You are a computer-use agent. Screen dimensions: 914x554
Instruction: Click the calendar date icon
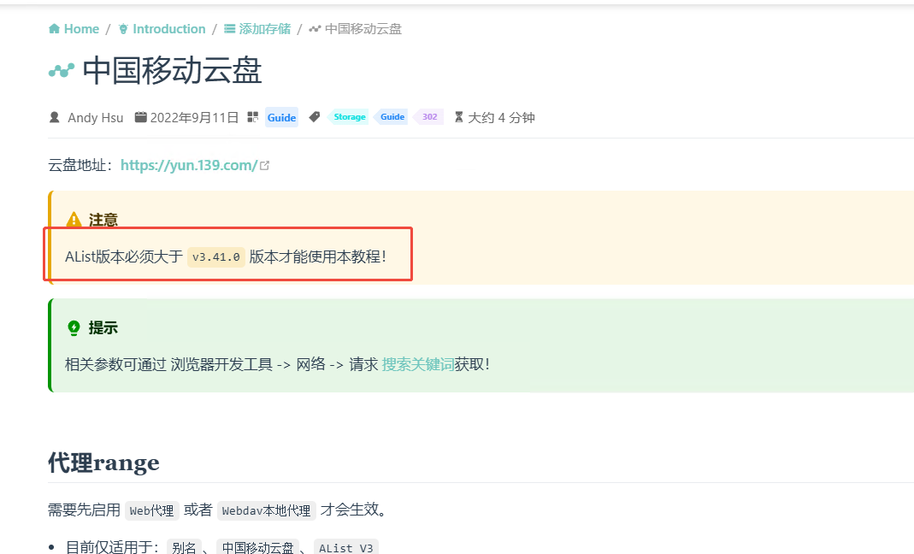point(140,117)
